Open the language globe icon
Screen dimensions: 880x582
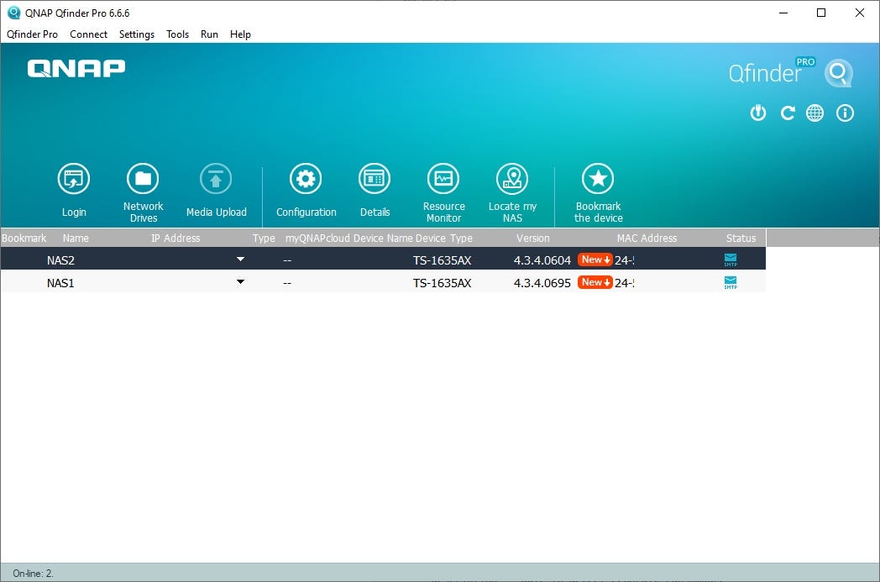tap(815, 113)
